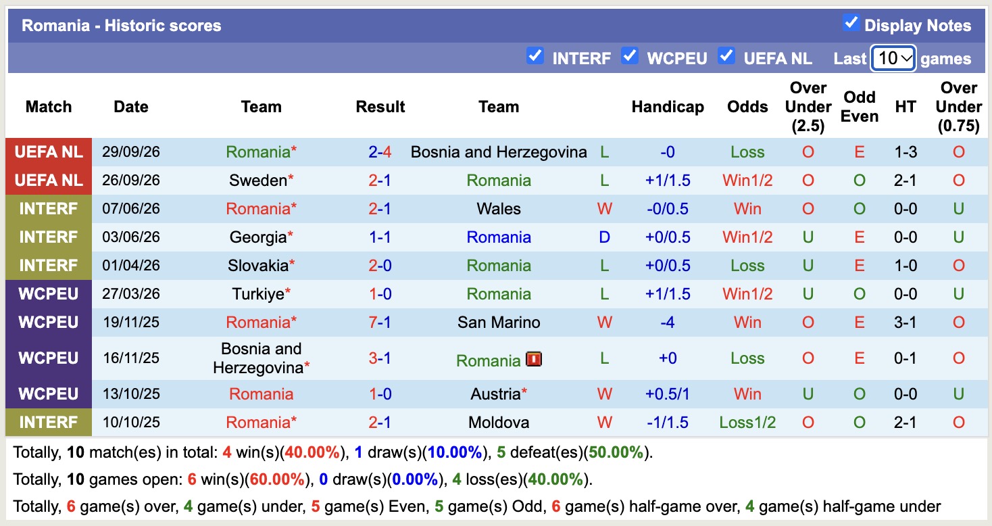Click the Austria team link
This screenshot has height=526, width=992.
(495, 394)
